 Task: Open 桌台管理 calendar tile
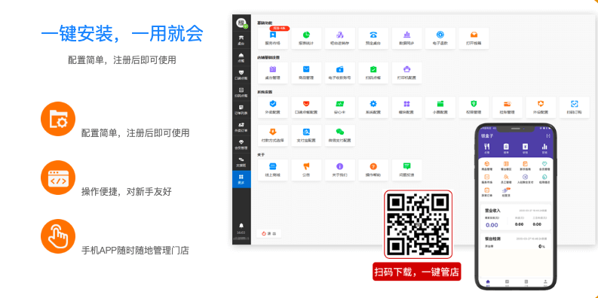pos(273,73)
